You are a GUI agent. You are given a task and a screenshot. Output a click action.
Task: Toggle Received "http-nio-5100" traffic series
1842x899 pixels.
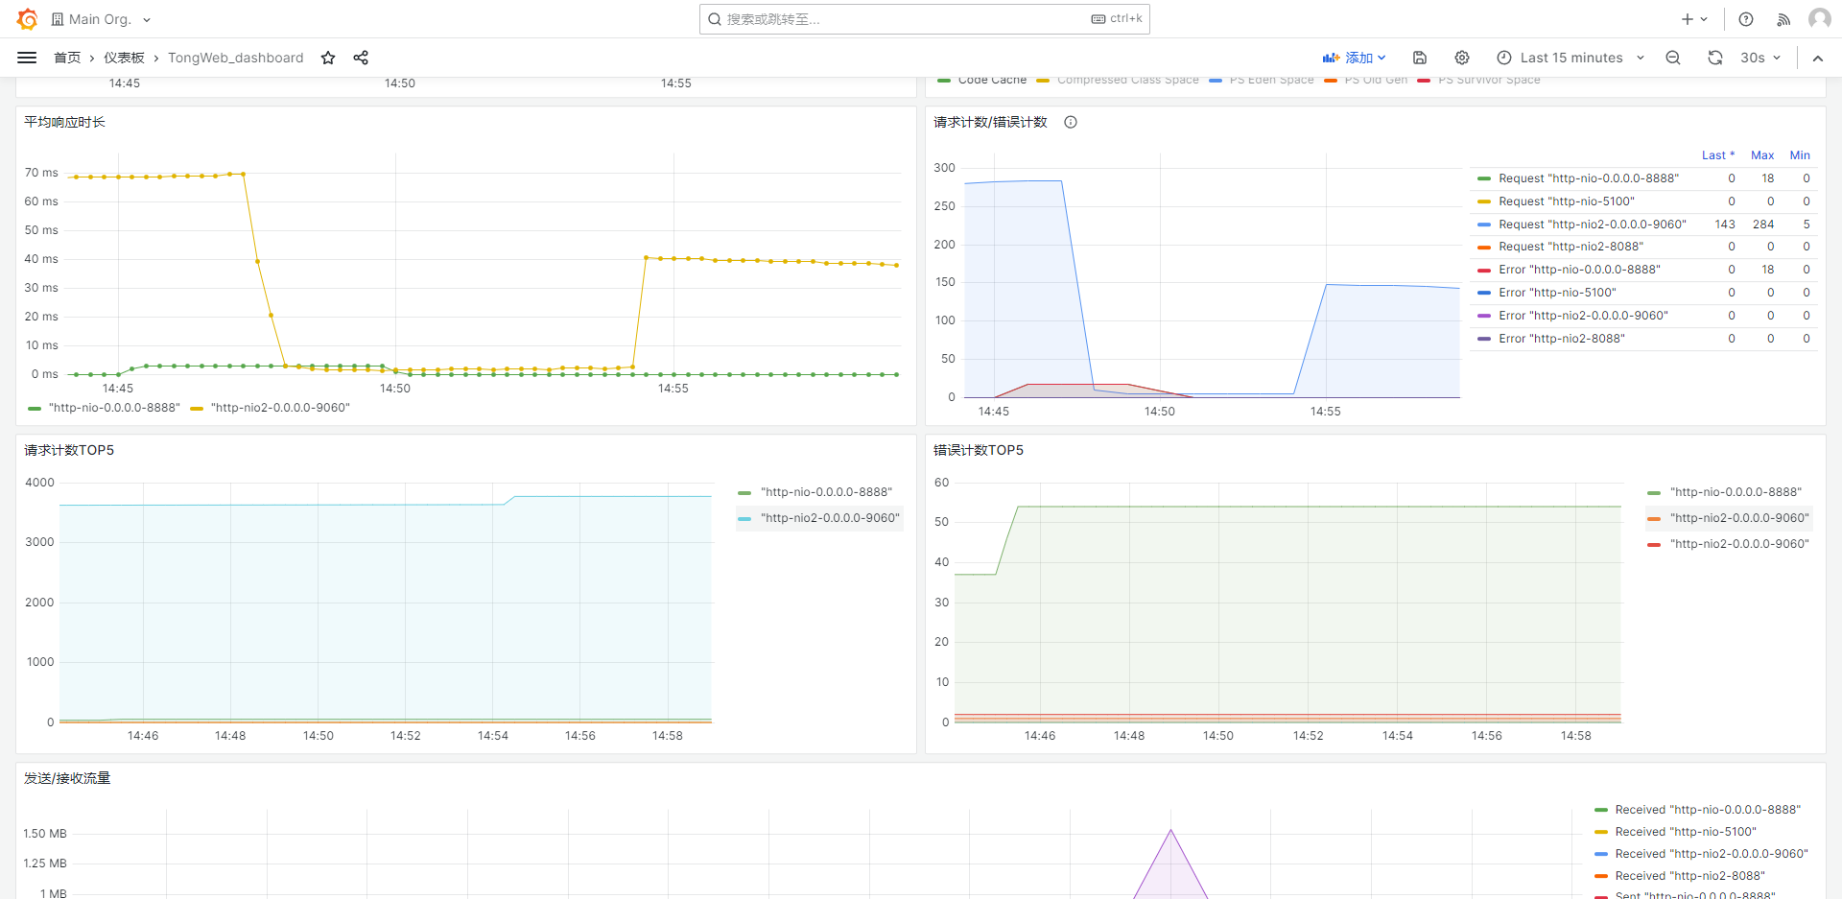click(x=1686, y=832)
